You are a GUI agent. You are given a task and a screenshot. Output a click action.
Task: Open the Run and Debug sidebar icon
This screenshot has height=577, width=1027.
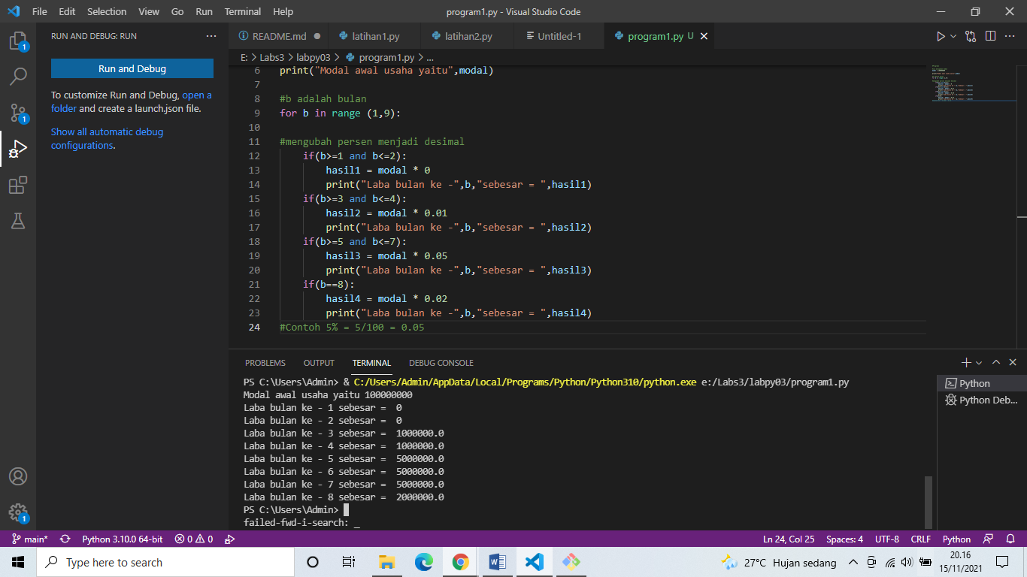point(18,149)
